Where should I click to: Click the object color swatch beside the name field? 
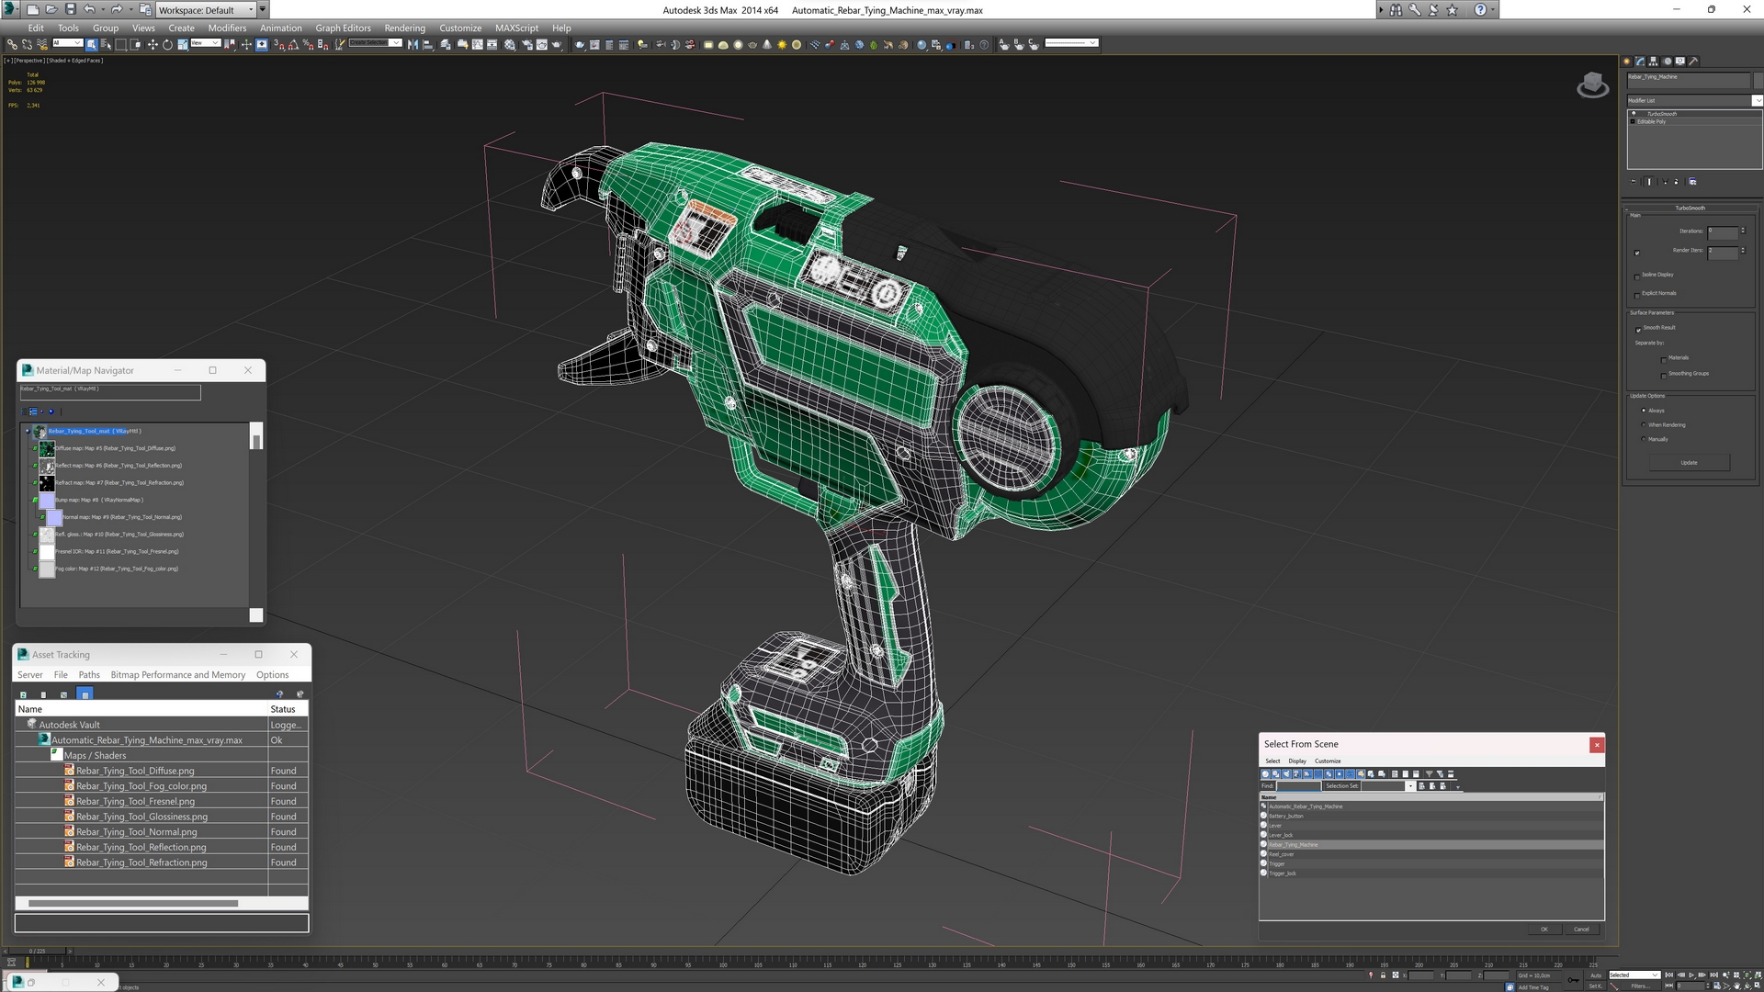tap(1757, 80)
